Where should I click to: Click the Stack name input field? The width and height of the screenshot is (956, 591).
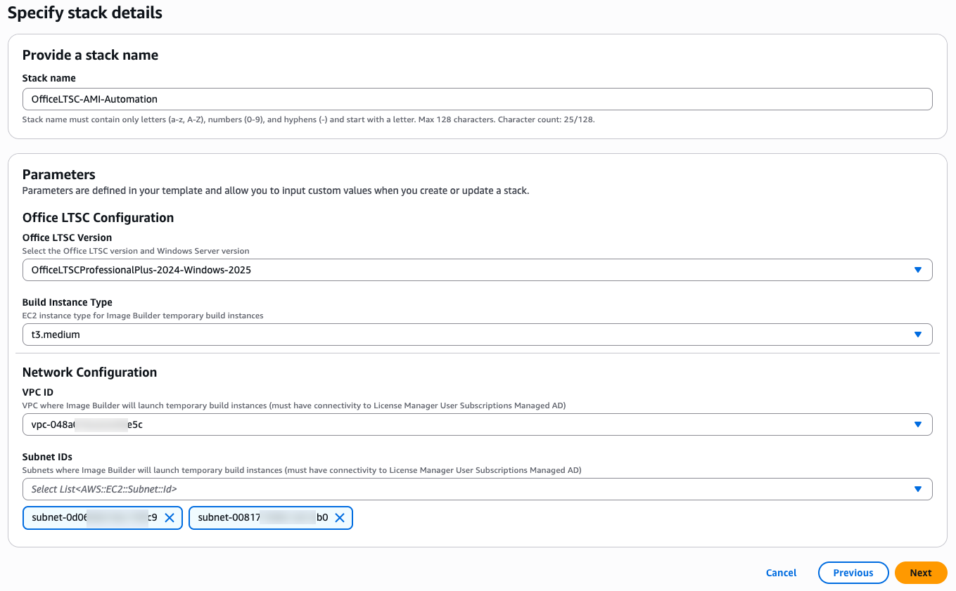[477, 99]
